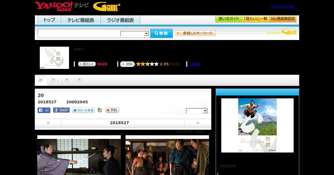The height and width of the screenshot is (175, 334).
Task: Open the 「見たい!」一覧 list
Action: [x=256, y=19]
